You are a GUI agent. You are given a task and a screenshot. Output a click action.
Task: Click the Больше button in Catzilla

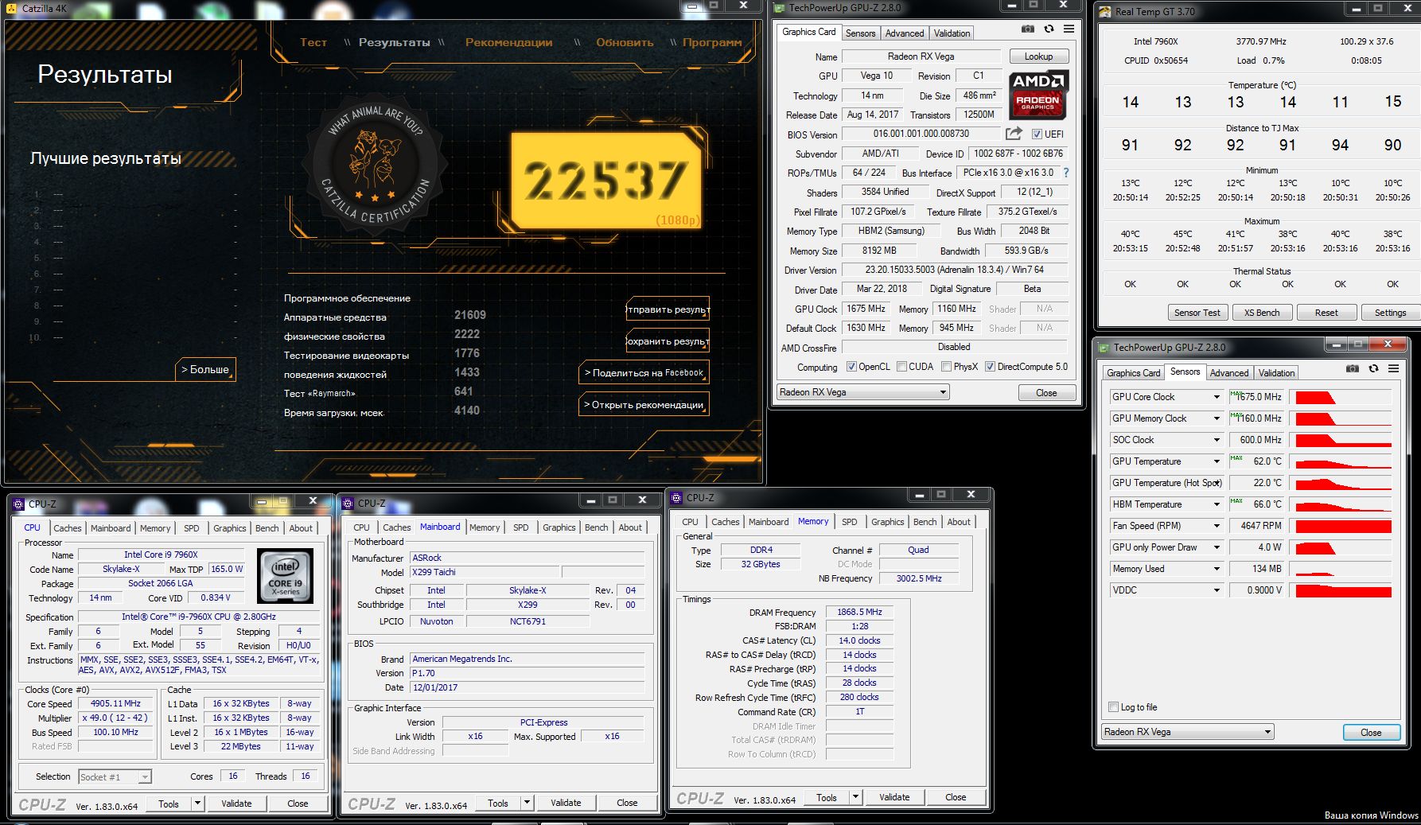(x=205, y=369)
